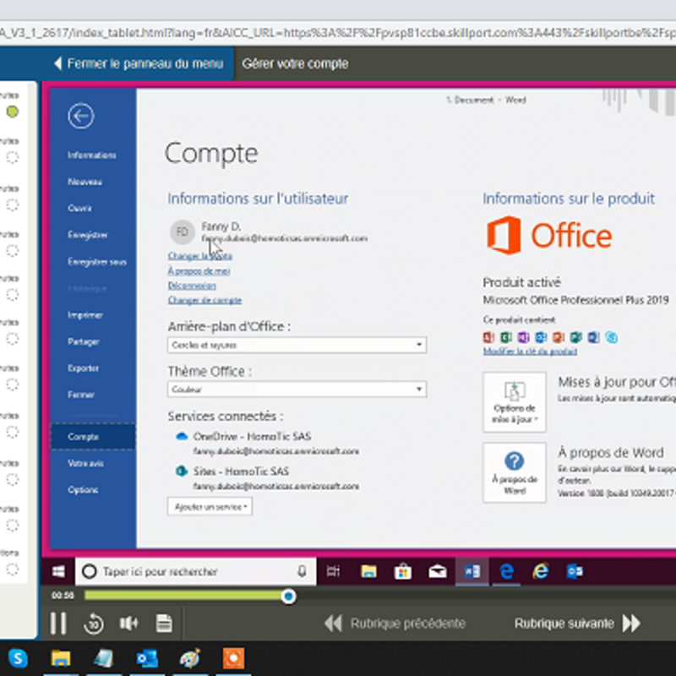Open Internet Explorer on the video taskbar
The width and height of the screenshot is (676, 676).
[541, 572]
